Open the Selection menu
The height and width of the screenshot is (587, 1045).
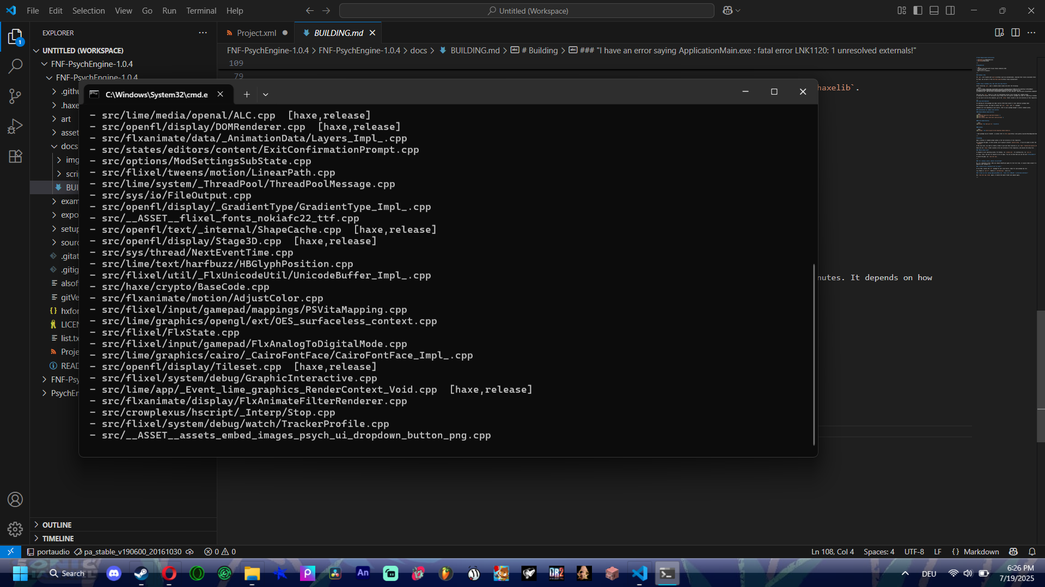[x=89, y=10]
